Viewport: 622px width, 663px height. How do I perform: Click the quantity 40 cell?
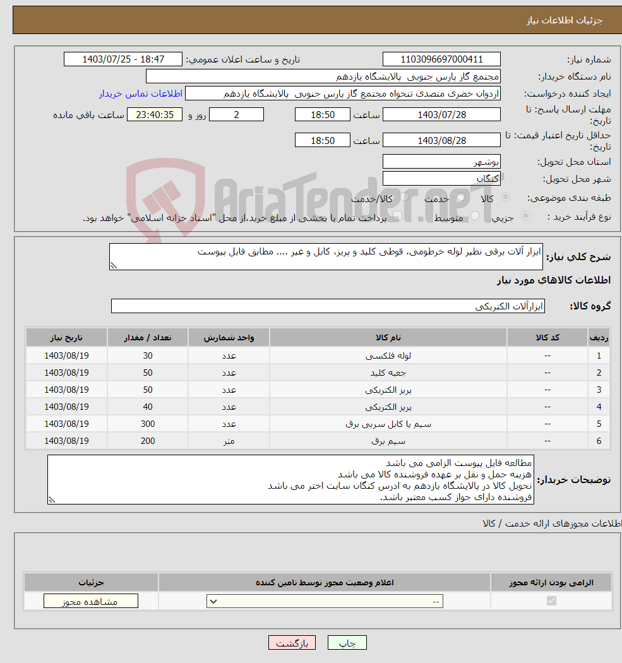148,407
